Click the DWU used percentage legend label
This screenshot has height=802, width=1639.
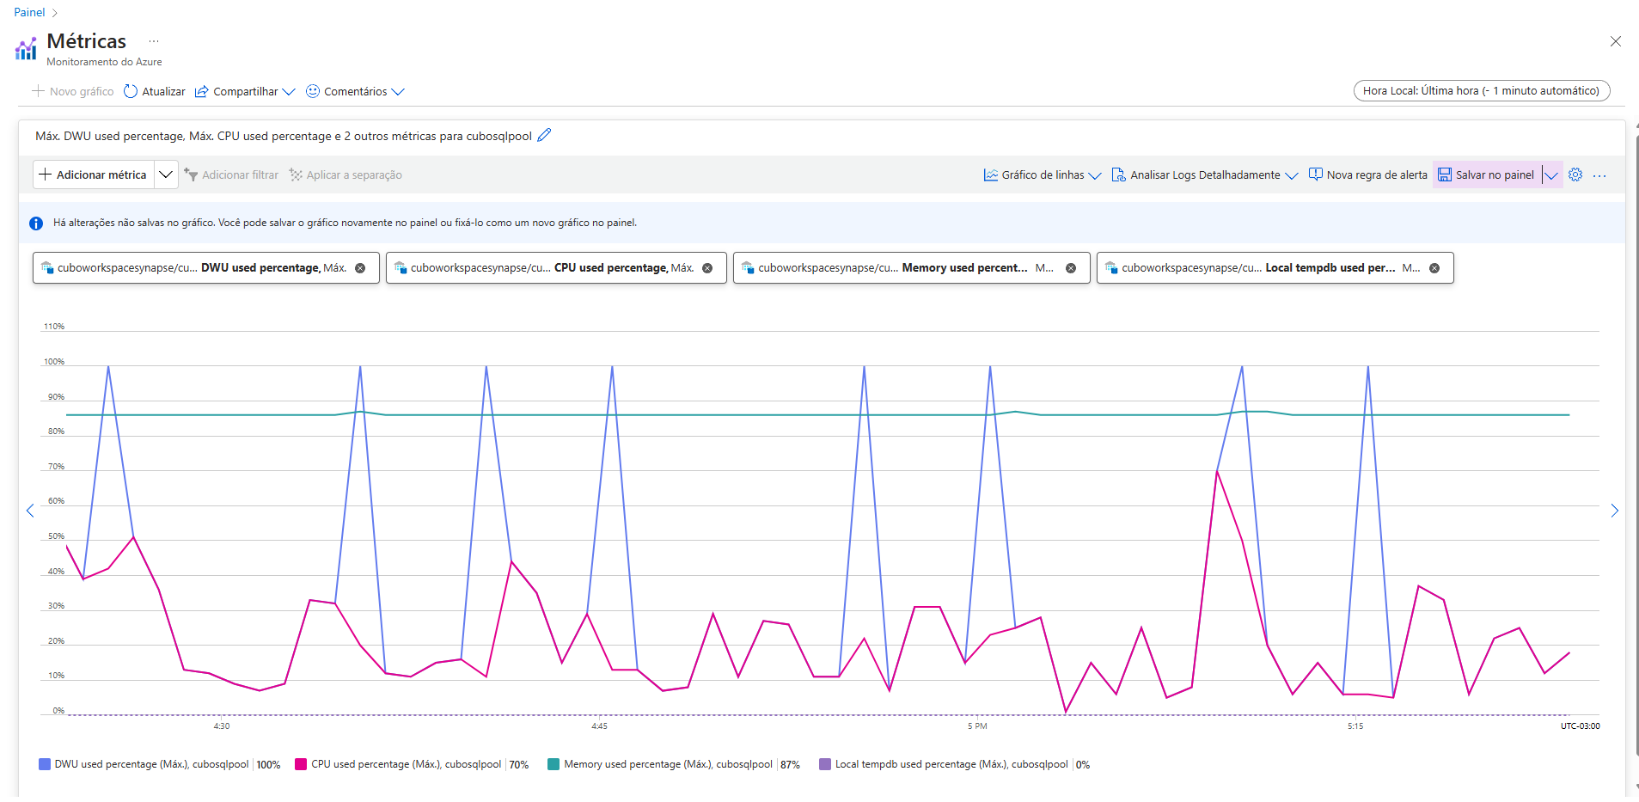pyautogui.click(x=152, y=764)
